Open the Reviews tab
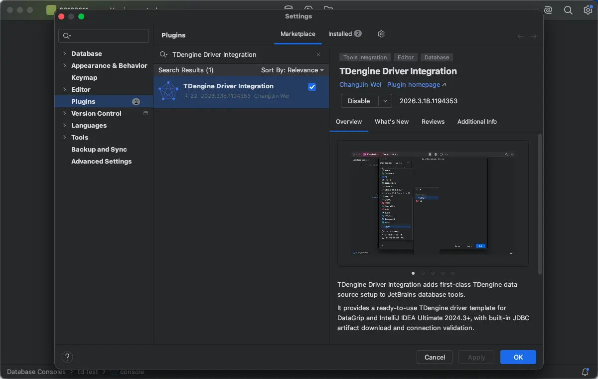The height and width of the screenshot is (379, 598). (x=433, y=122)
